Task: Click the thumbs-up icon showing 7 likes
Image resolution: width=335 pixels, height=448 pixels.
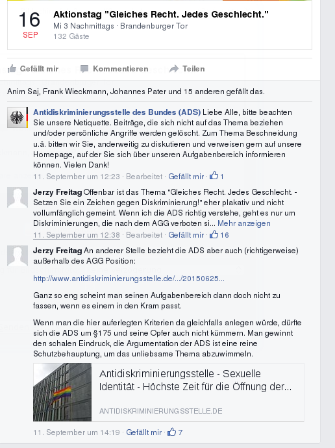Action: click(x=171, y=432)
